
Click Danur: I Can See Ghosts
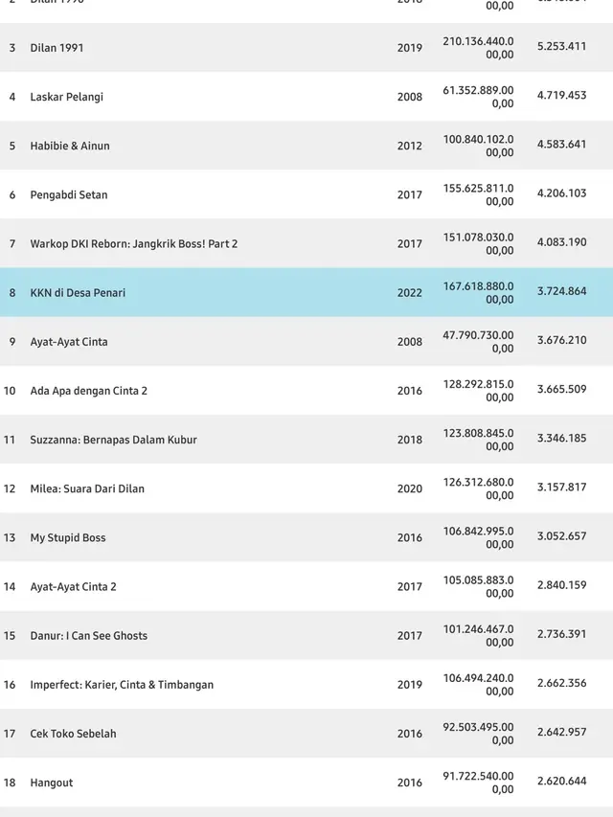[89, 636]
